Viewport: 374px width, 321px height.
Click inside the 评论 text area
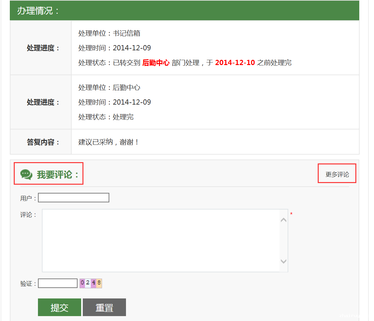coord(161,240)
